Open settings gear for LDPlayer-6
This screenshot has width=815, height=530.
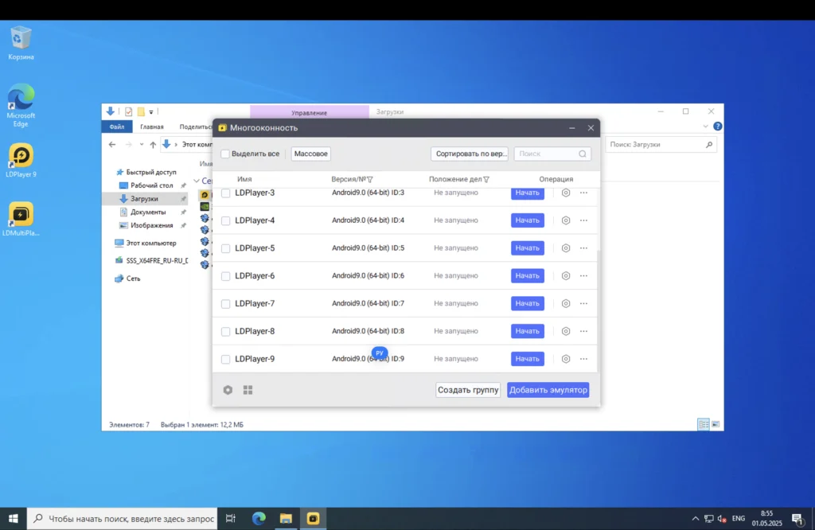point(566,276)
